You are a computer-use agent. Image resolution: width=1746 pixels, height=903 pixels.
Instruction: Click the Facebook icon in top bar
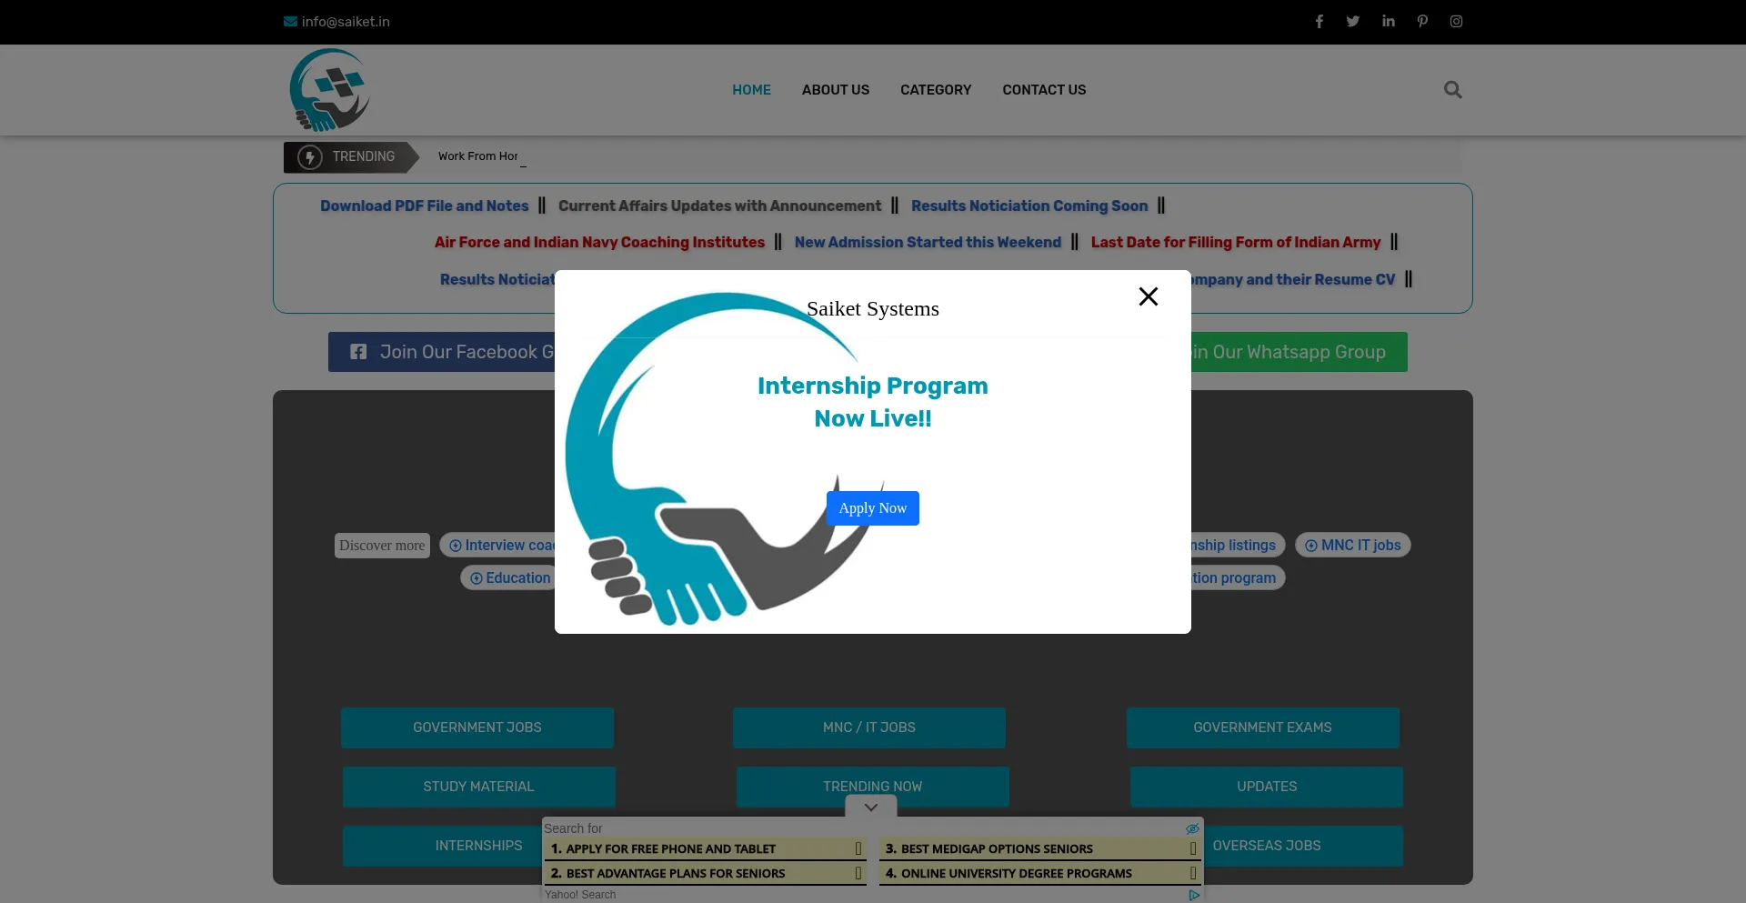click(x=1319, y=22)
